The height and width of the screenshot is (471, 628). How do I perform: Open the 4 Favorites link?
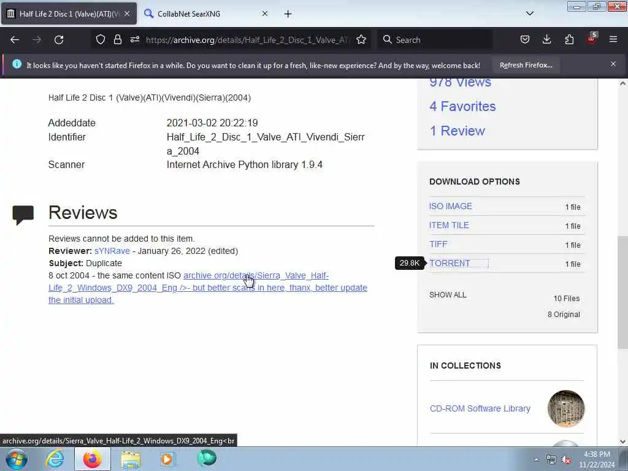point(462,107)
